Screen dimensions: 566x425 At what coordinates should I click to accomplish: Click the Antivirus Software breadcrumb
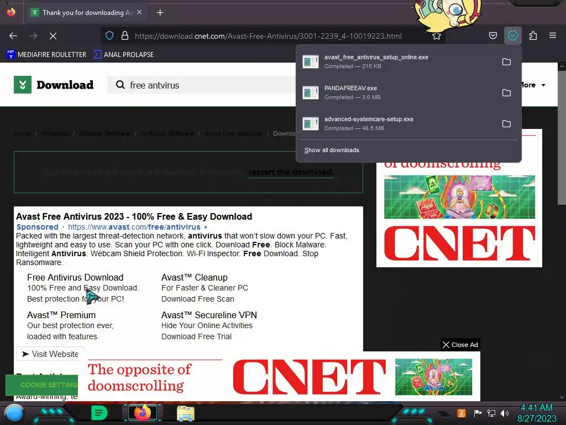click(167, 133)
